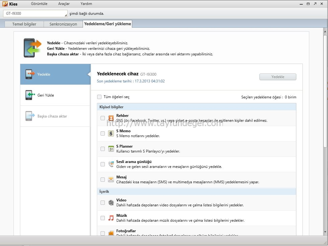Click the S Planner item title
This screenshot has width=328, height=246.
coord(124,146)
